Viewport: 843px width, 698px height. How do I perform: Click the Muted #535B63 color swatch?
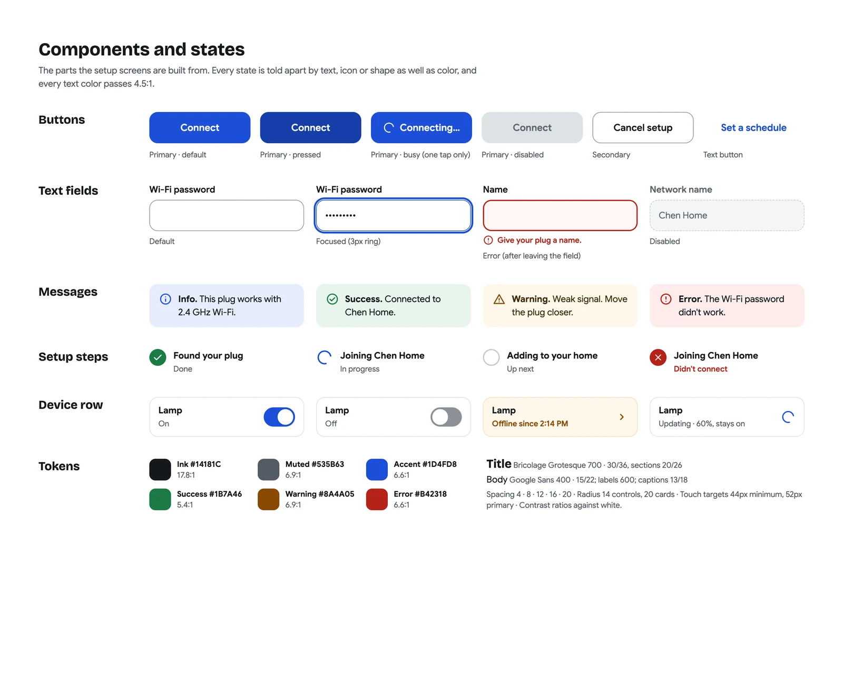pyautogui.click(x=268, y=470)
